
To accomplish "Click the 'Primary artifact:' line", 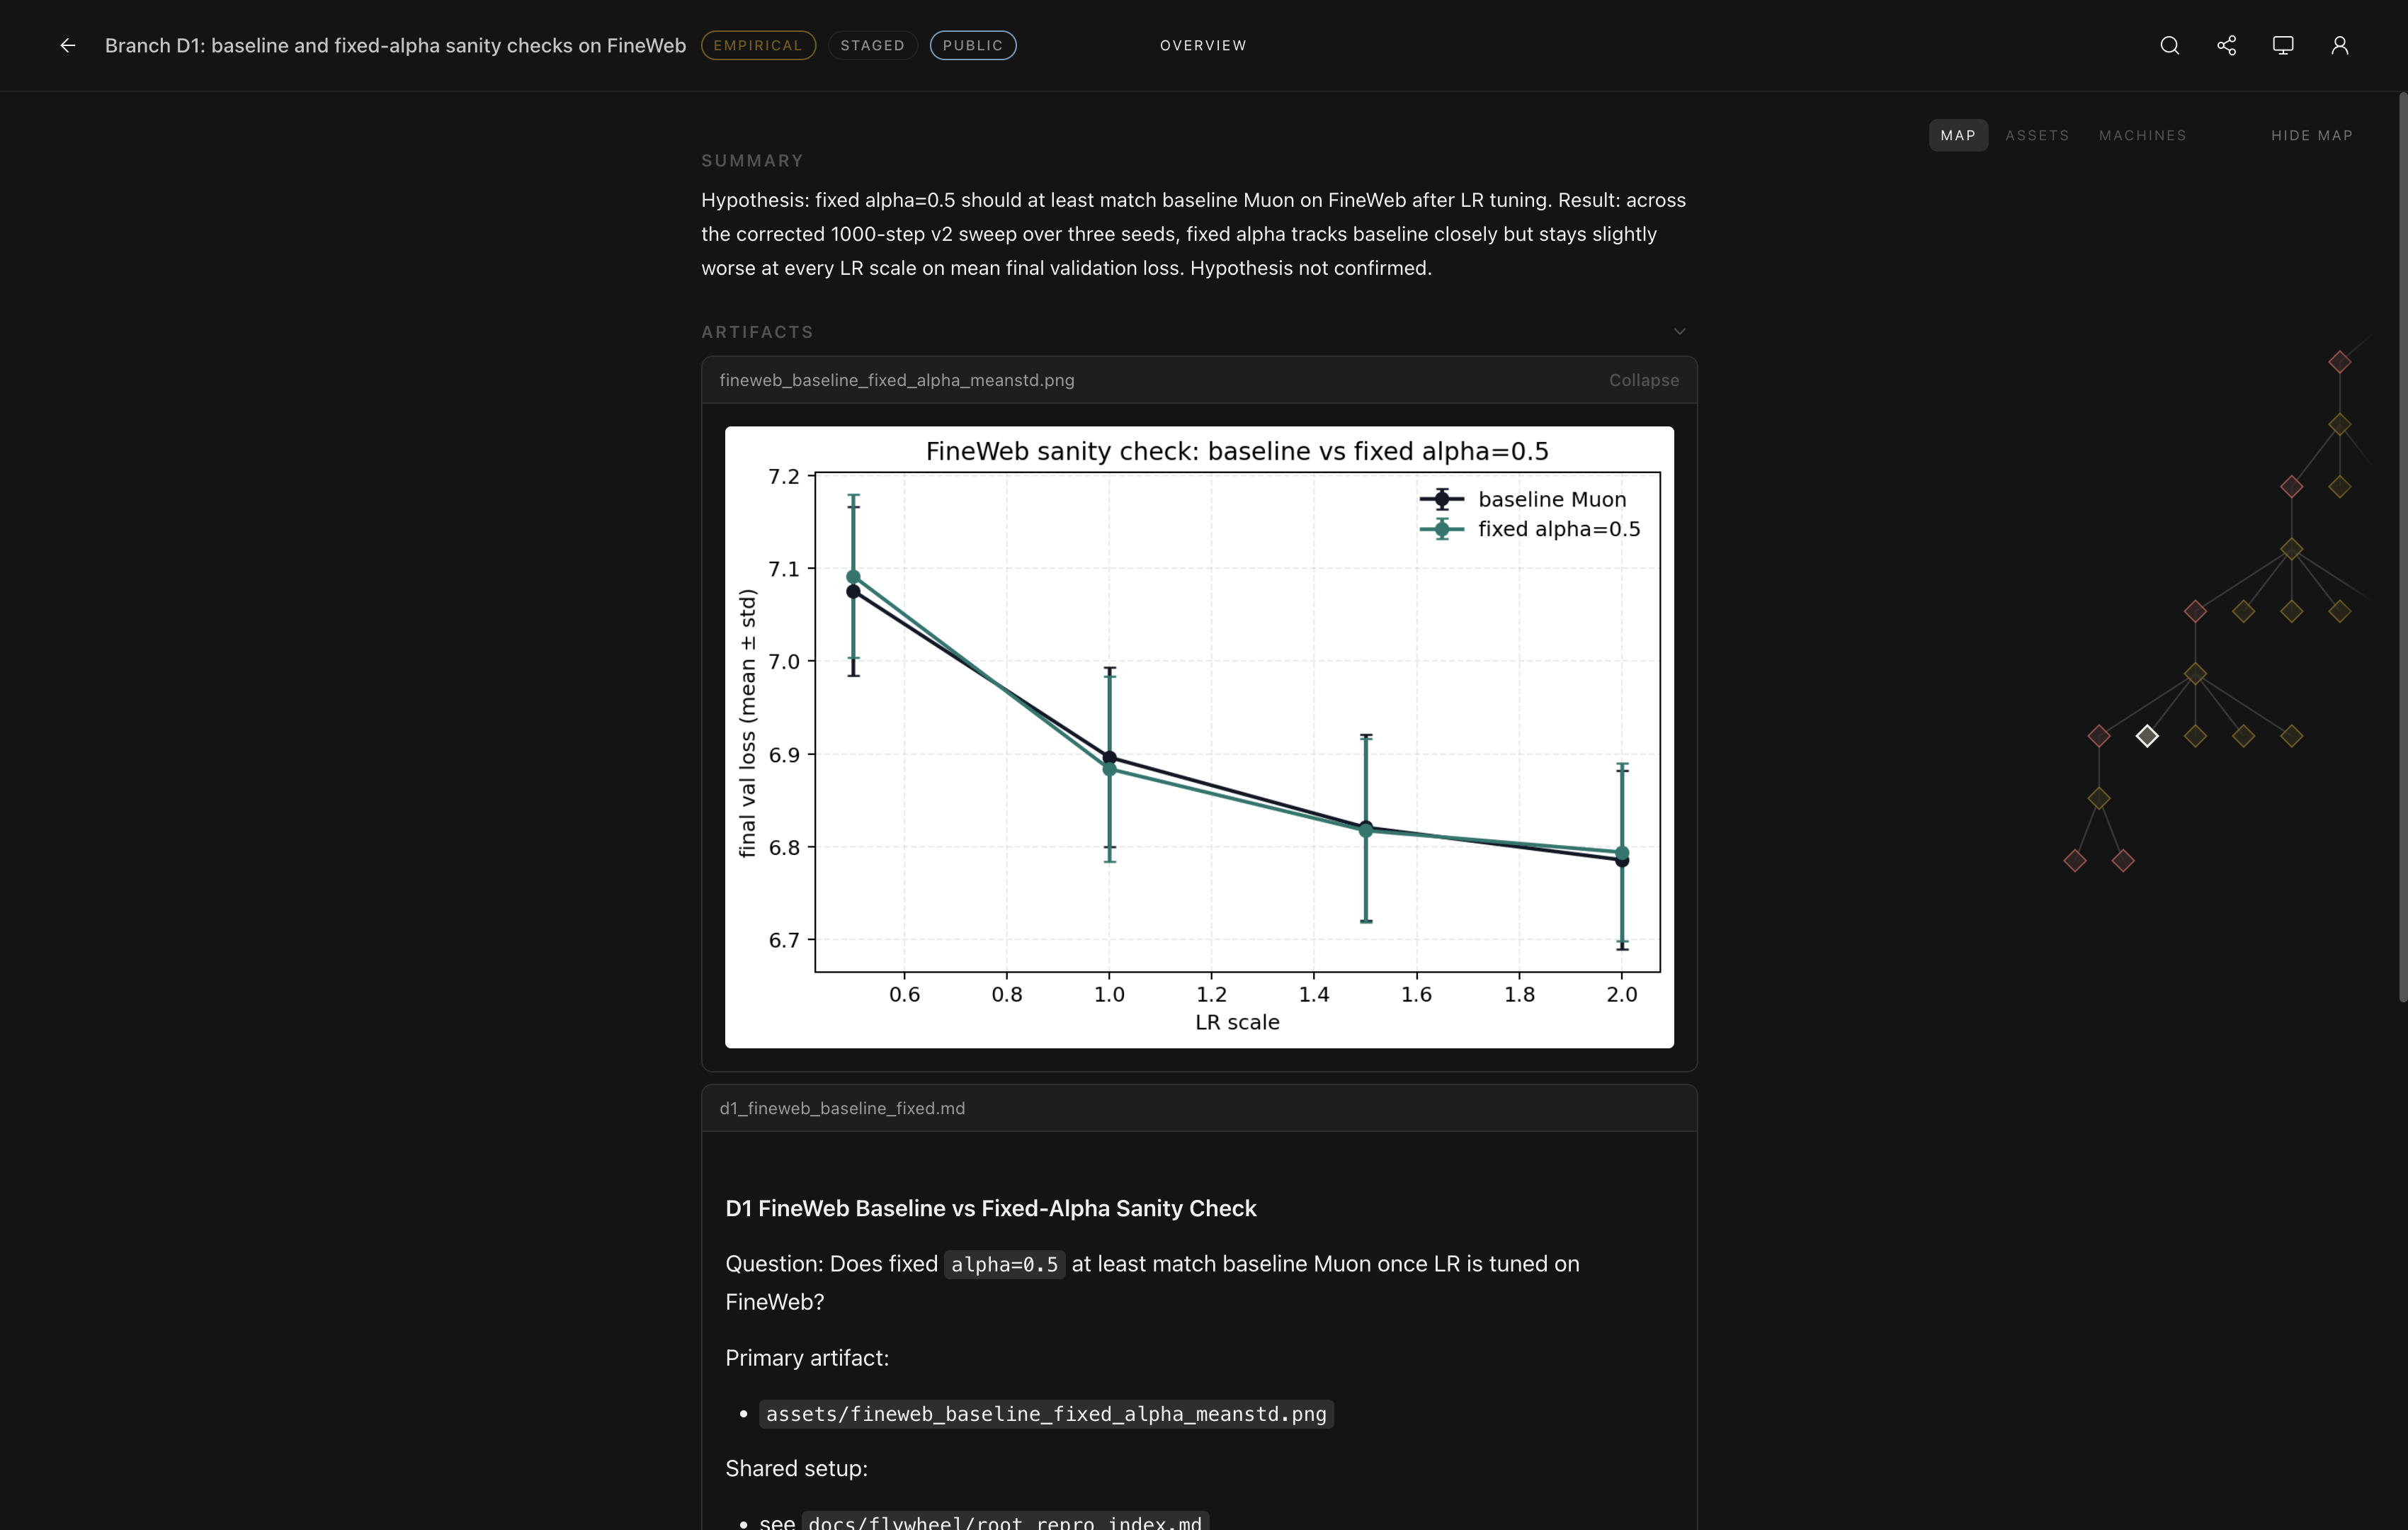I will pyautogui.click(x=807, y=1358).
